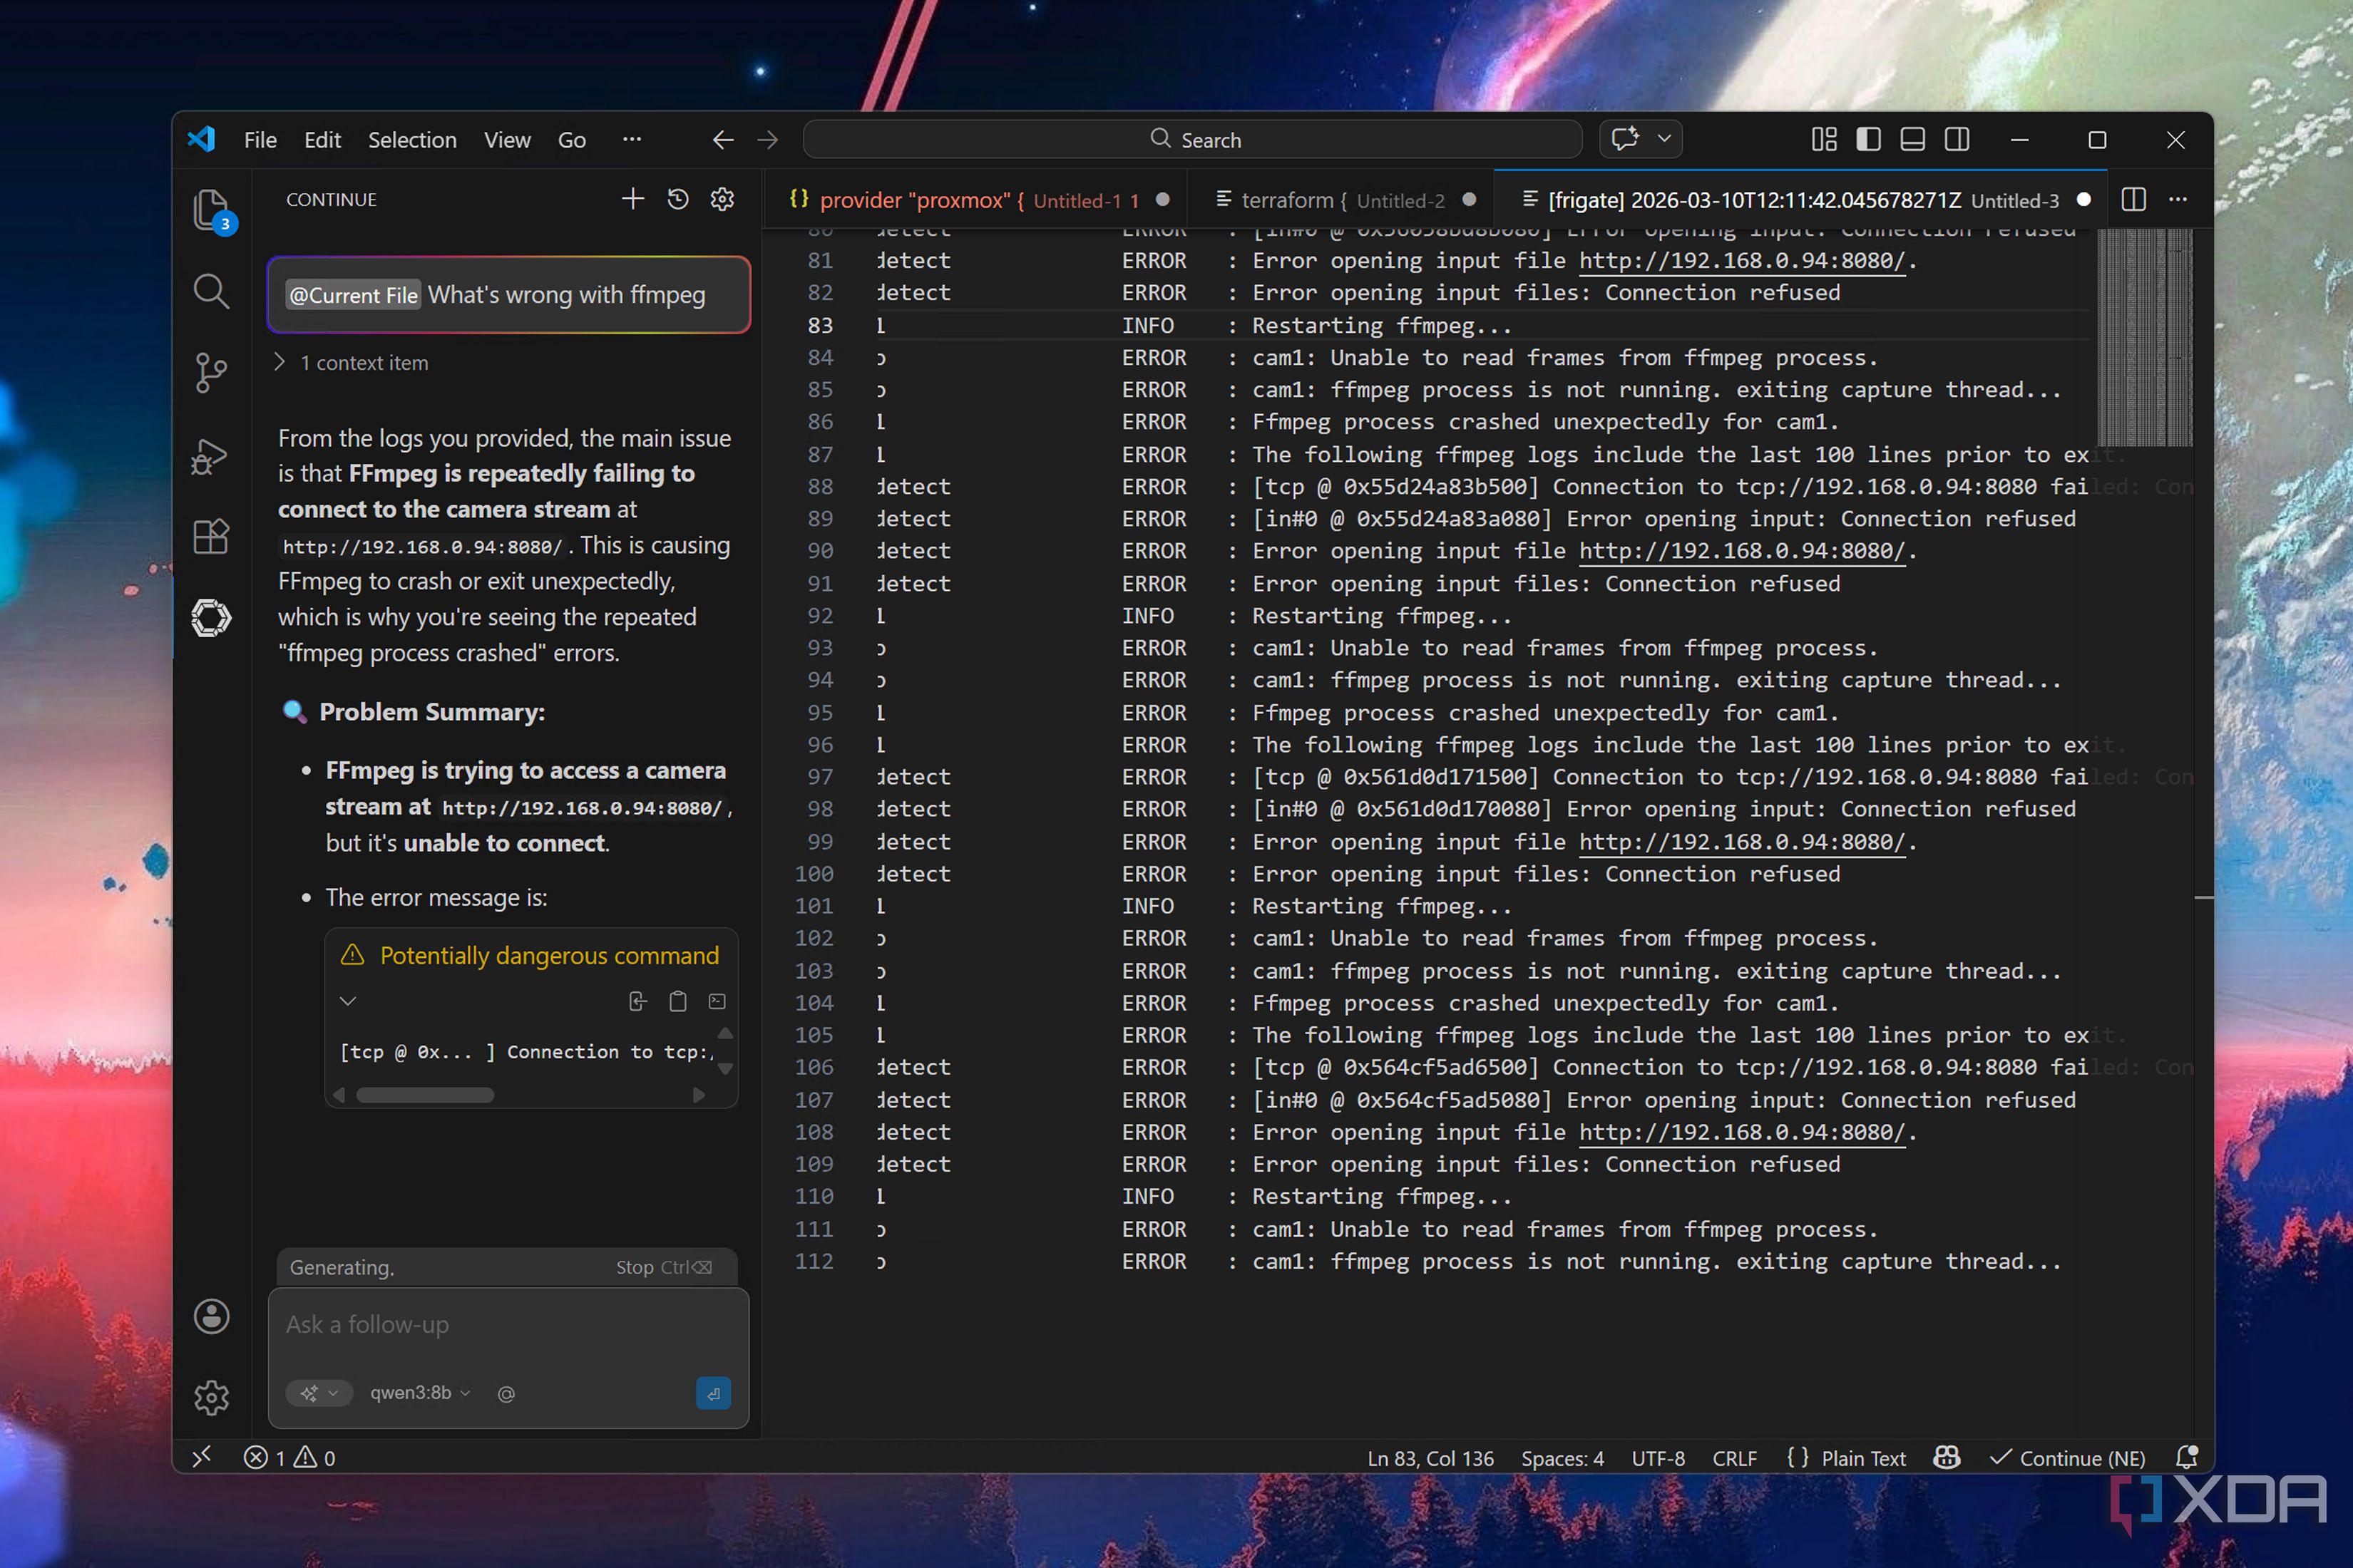
Task: Open the Selection menu
Action: [x=412, y=140]
